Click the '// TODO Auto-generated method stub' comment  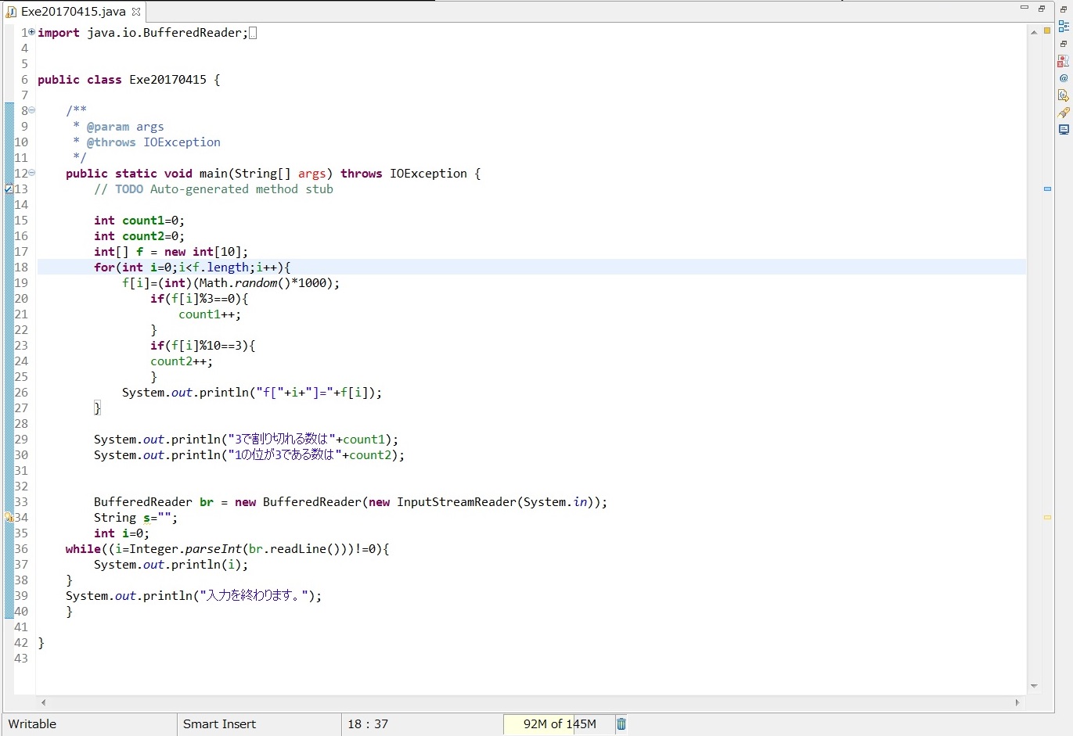[213, 189]
